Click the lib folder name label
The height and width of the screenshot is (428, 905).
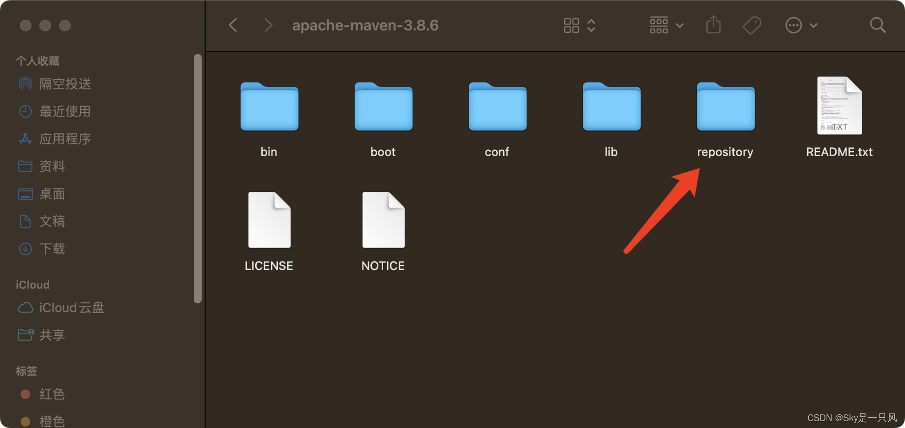611,152
